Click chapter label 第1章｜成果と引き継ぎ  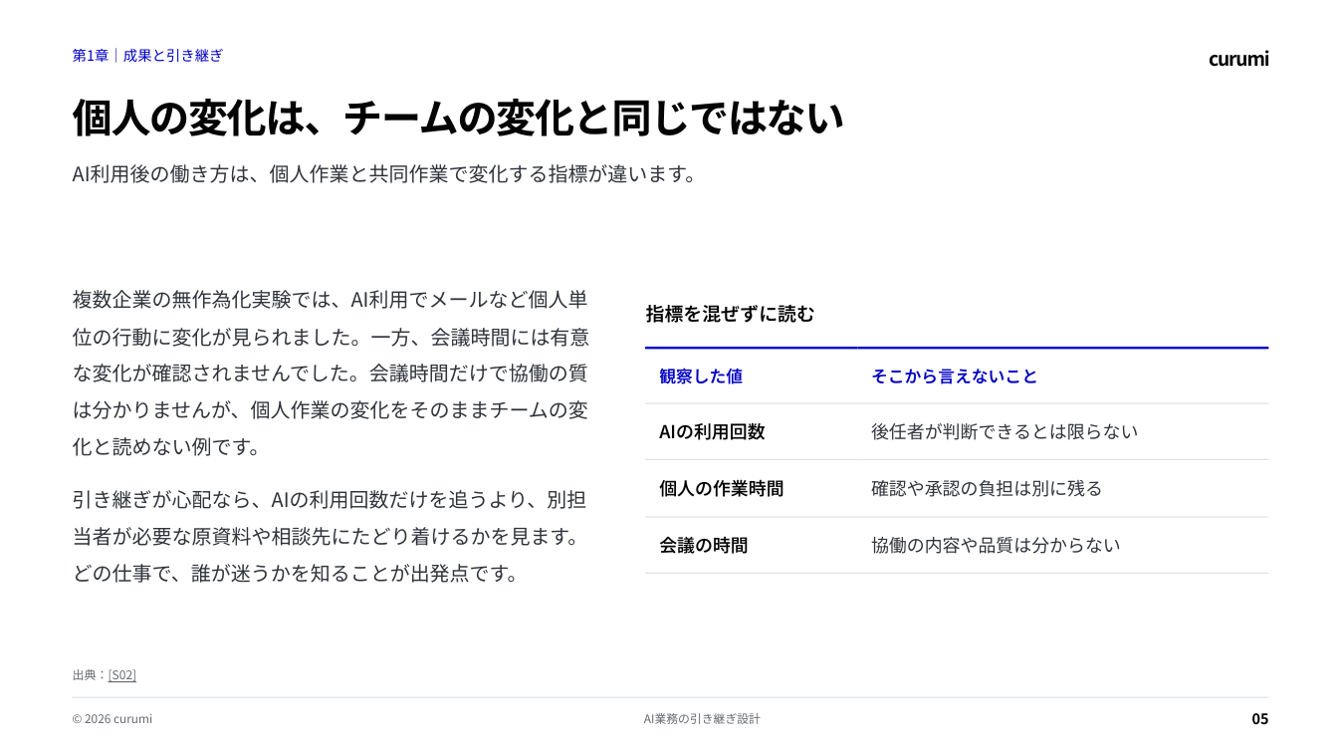pyautogui.click(x=147, y=56)
